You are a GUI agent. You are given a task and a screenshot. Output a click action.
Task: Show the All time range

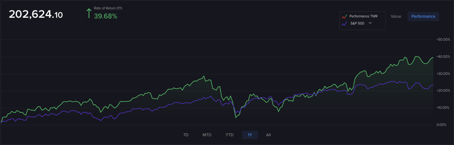268,135
